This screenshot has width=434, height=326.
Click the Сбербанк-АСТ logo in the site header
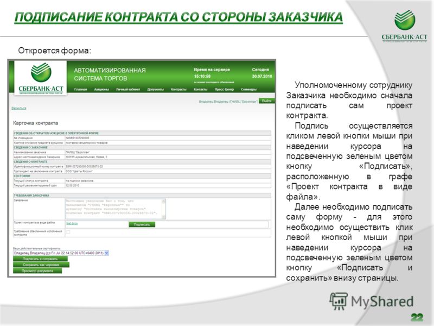[x=41, y=78]
